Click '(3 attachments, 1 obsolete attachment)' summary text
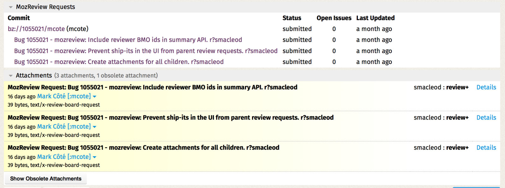Screen dimensions: 505x188 point(106,75)
